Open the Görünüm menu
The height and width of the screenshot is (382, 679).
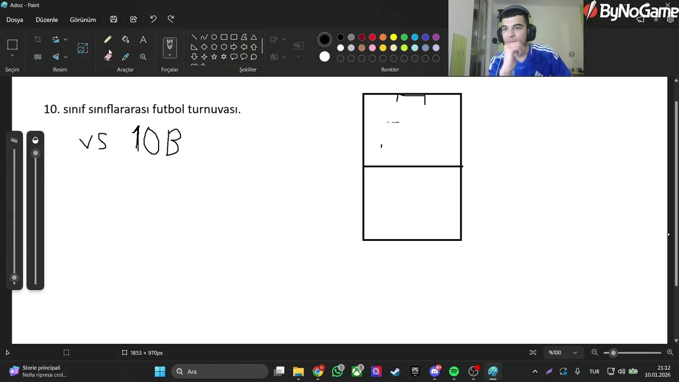click(83, 20)
